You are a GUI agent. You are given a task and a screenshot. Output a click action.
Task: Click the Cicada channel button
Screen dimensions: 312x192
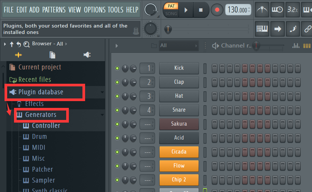(x=179, y=152)
